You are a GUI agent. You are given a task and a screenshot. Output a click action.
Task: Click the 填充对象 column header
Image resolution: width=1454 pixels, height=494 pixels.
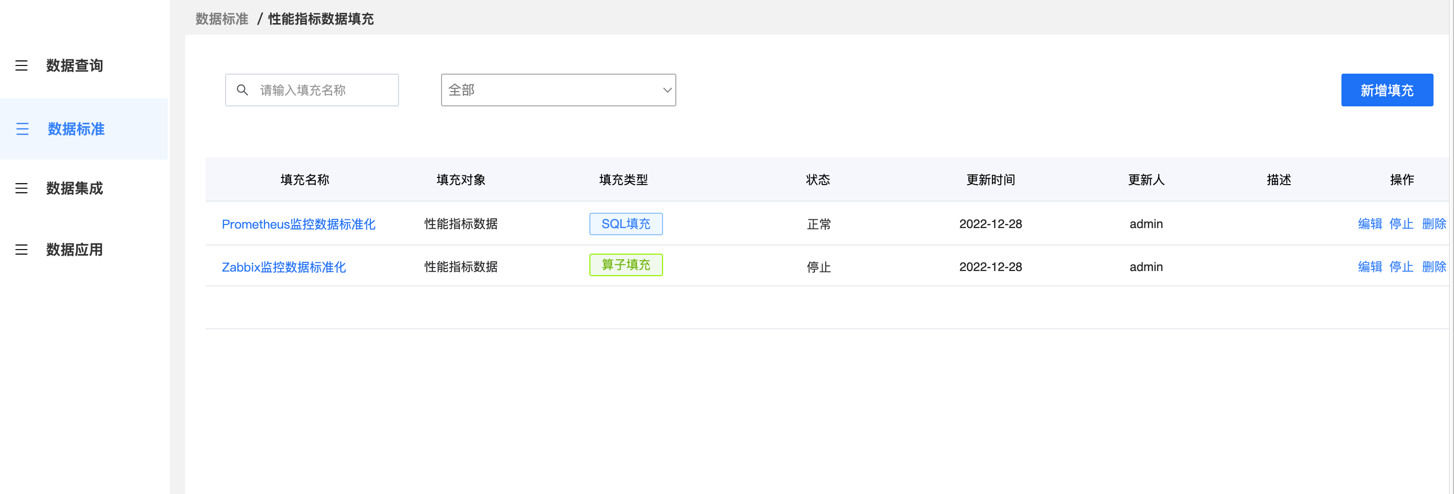pyautogui.click(x=460, y=180)
